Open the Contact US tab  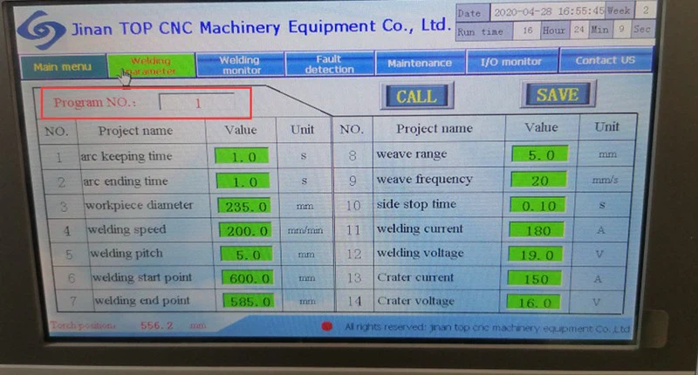click(605, 61)
